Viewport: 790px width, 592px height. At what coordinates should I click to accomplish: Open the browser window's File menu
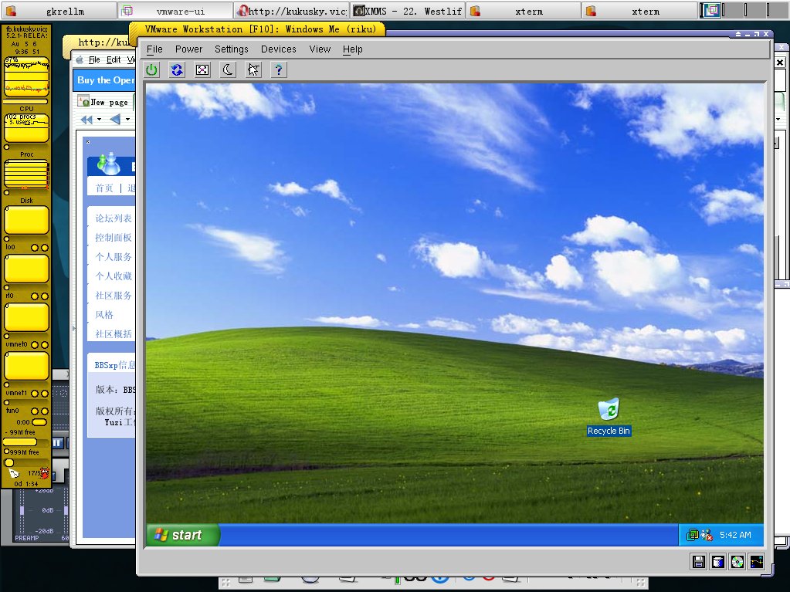point(94,60)
